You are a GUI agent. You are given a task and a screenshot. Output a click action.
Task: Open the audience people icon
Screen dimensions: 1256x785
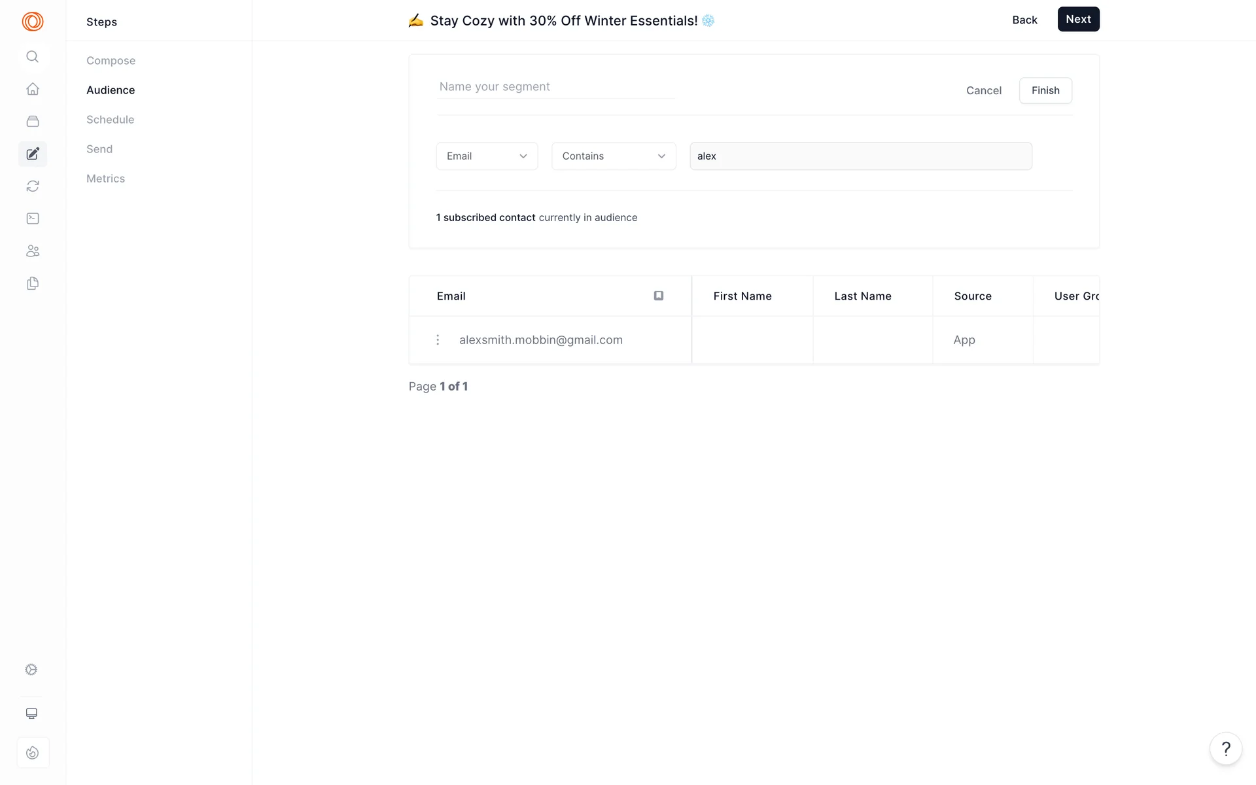click(32, 251)
